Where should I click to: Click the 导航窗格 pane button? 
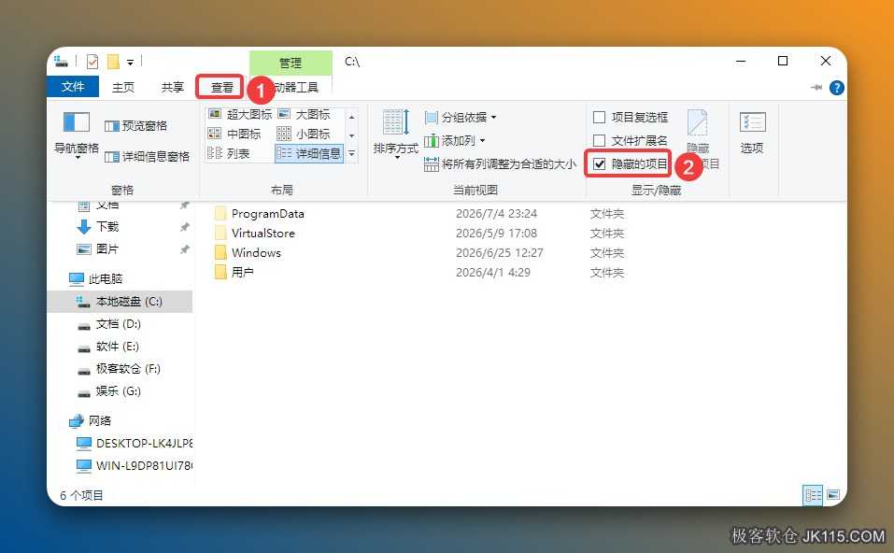pyautogui.click(x=77, y=134)
